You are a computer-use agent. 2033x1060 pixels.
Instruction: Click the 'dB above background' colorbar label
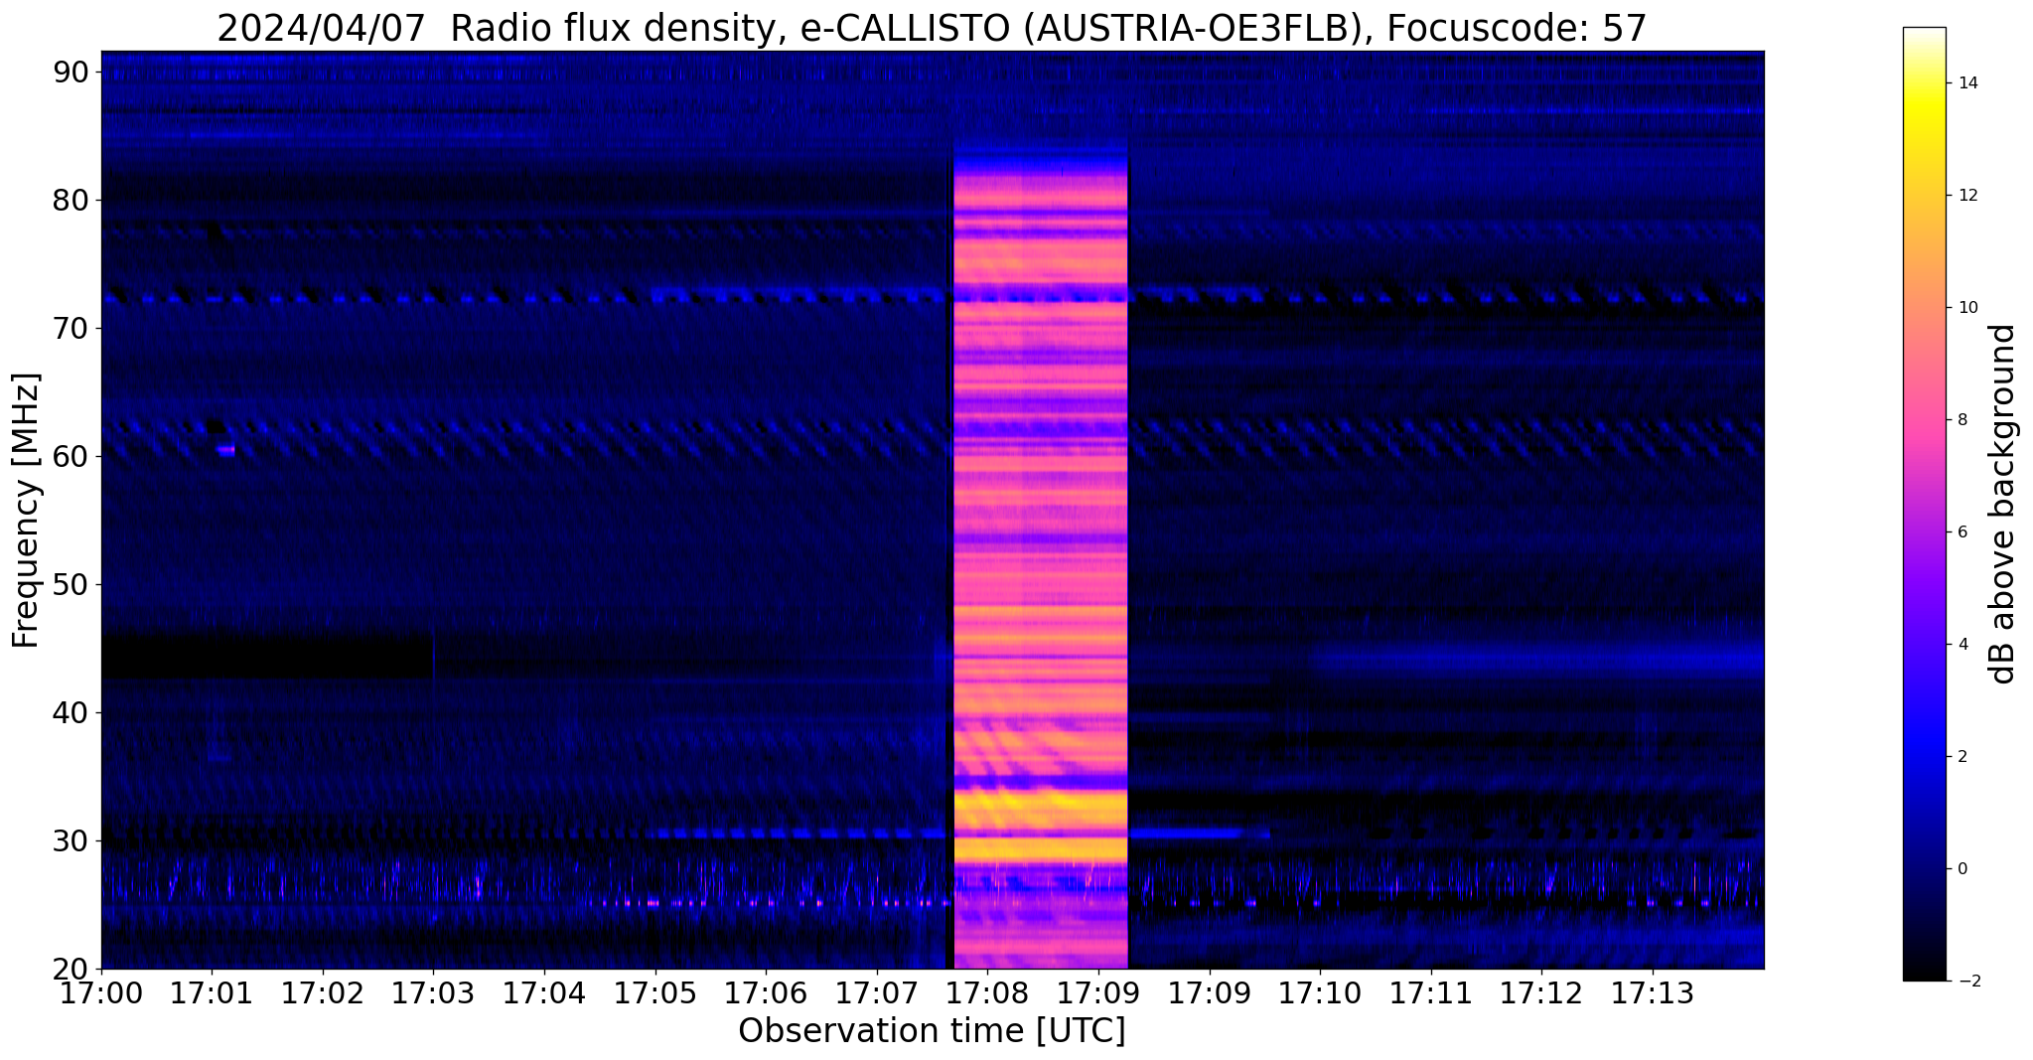point(2003,504)
